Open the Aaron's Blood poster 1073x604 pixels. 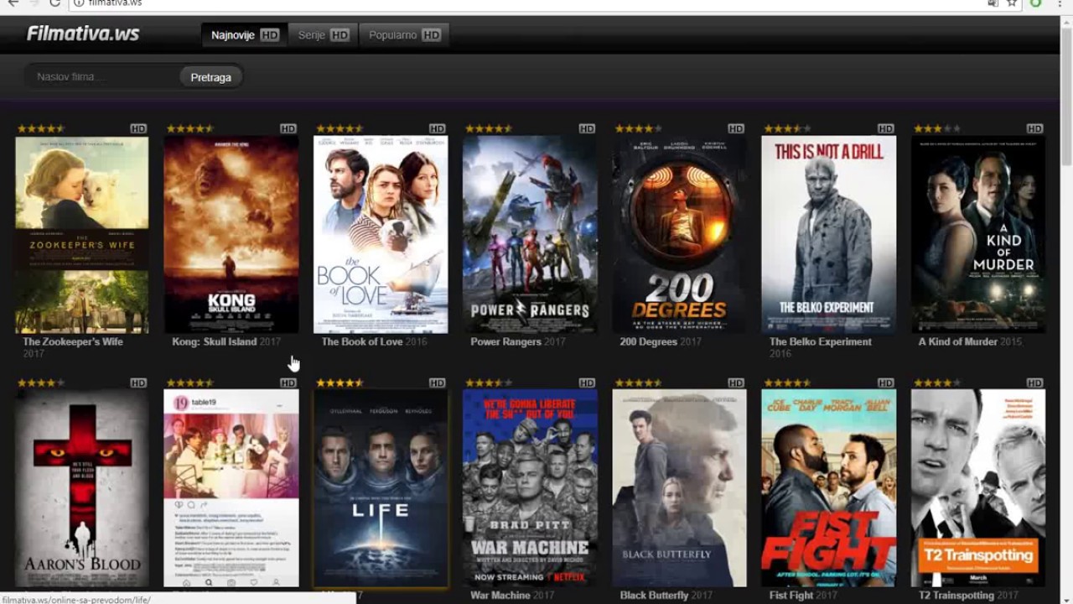[82, 487]
